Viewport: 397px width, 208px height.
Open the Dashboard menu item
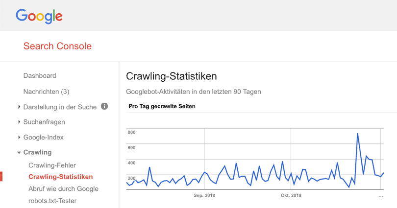pyautogui.click(x=40, y=75)
